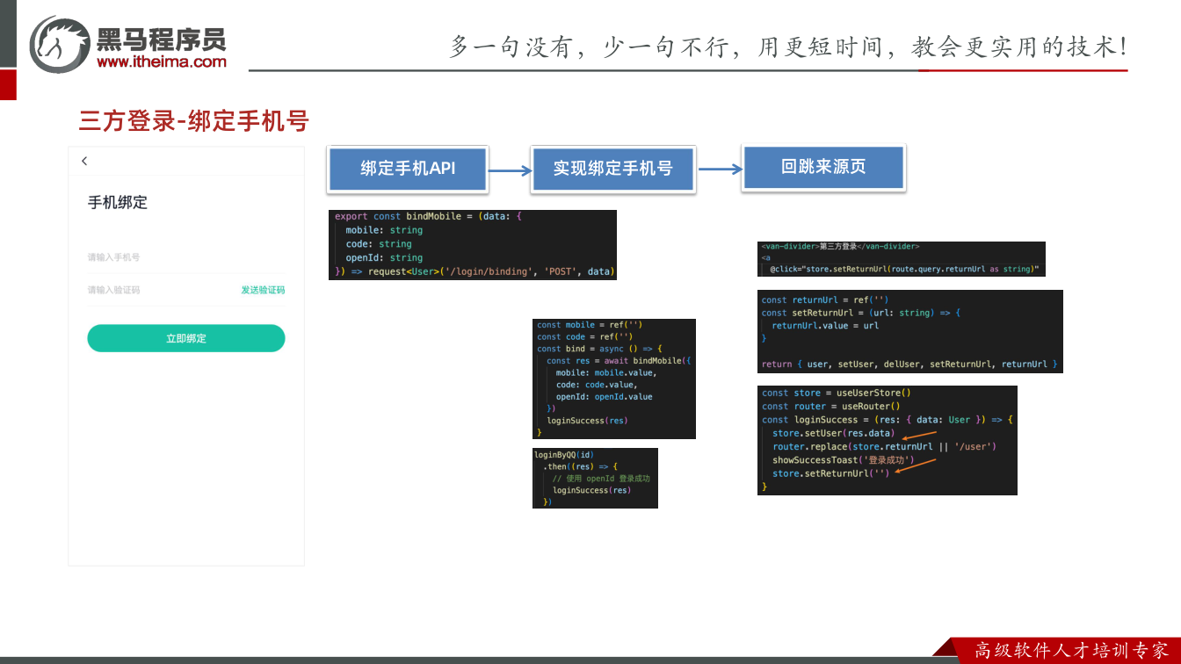Click the 'store.setUser(res.data)' code line
The image size is (1181, 664).
coord(833,433)
